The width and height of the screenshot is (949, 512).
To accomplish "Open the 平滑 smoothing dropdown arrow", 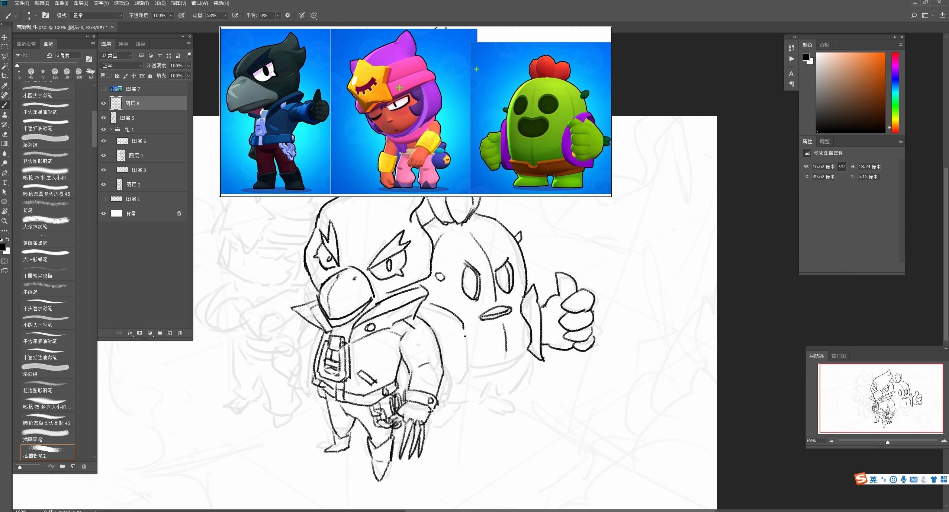I will click(278, 15).
